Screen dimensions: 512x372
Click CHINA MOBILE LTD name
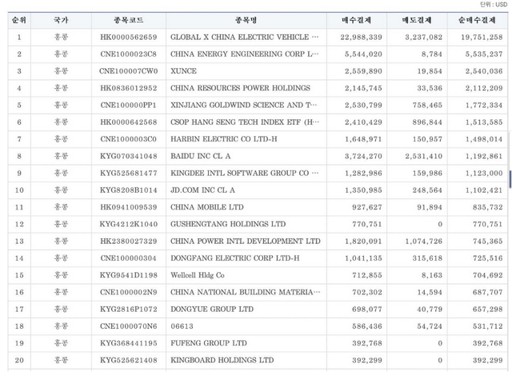click(207, 207)
